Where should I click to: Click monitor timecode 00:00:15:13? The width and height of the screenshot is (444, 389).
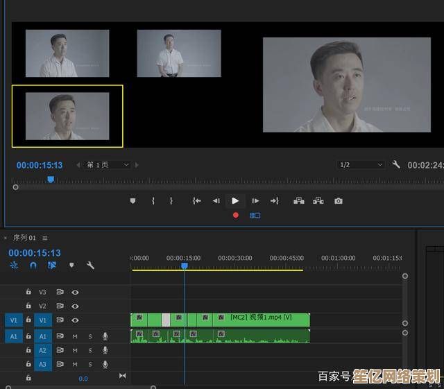40,165
